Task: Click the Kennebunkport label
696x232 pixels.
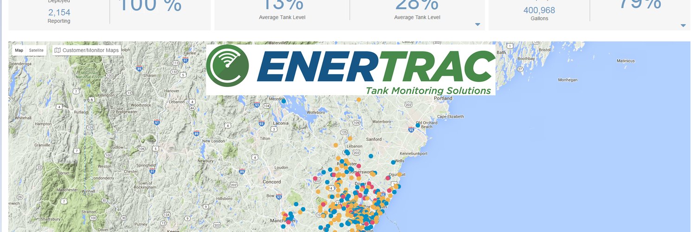Action: point(413,153)
